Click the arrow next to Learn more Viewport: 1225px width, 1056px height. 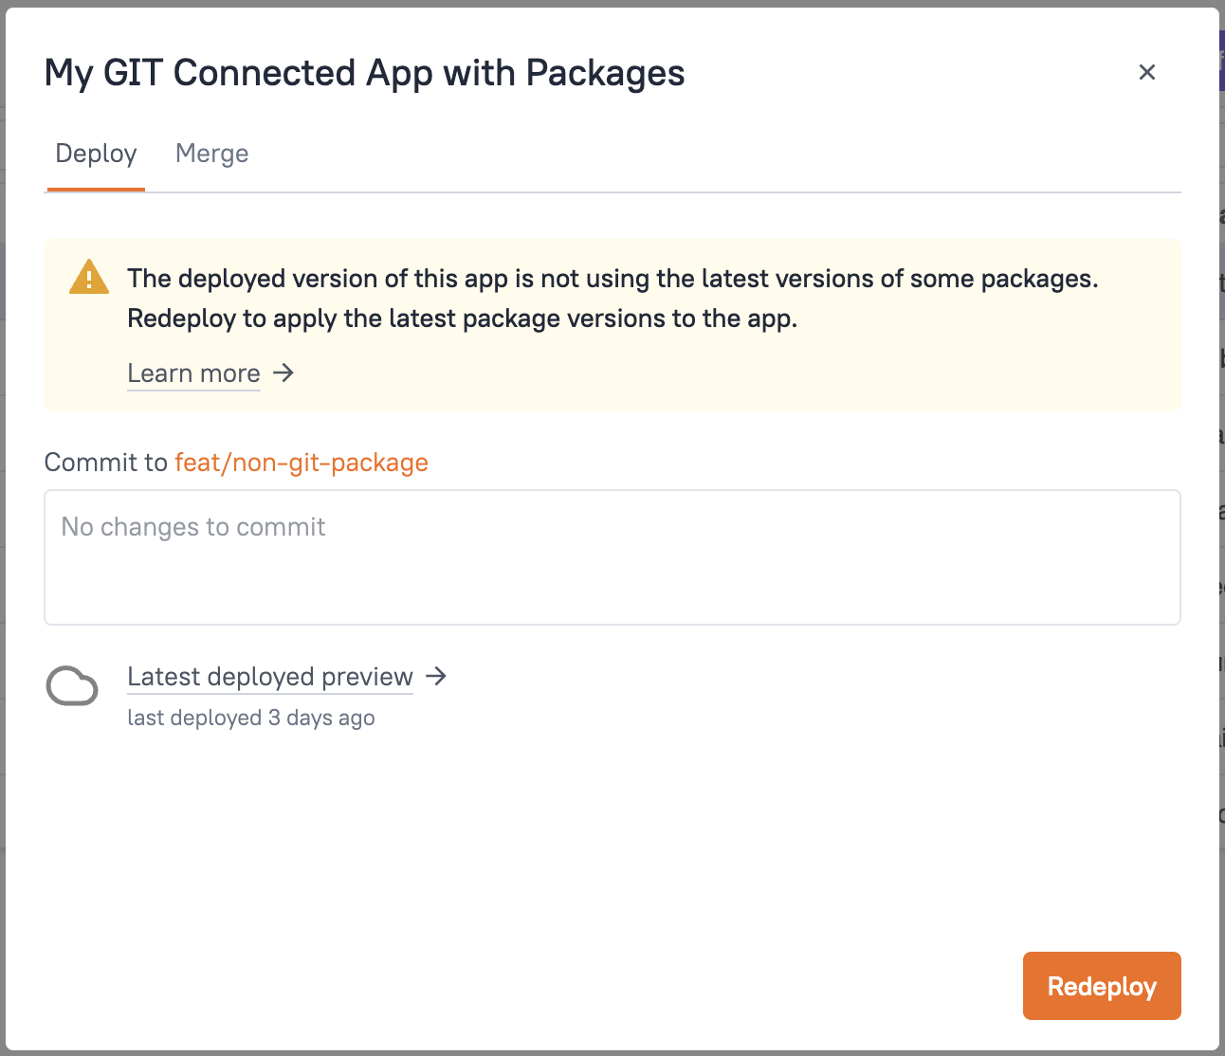(x=283, y=373)
